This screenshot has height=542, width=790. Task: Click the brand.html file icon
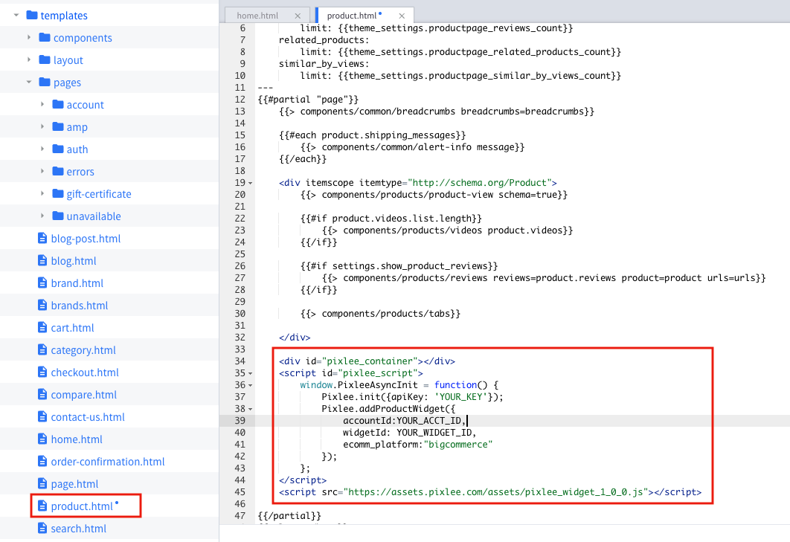43,283
